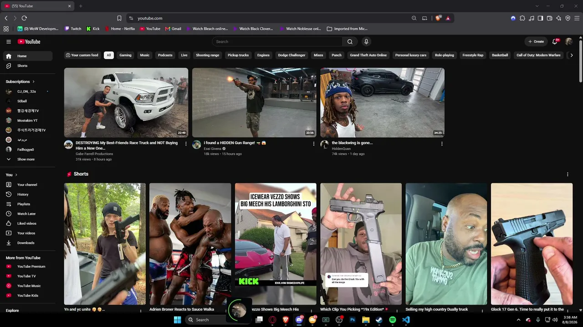The image size is (583, 327).
Task: Toggle the browser sidebar panel icon
Action: click(541, 18)
